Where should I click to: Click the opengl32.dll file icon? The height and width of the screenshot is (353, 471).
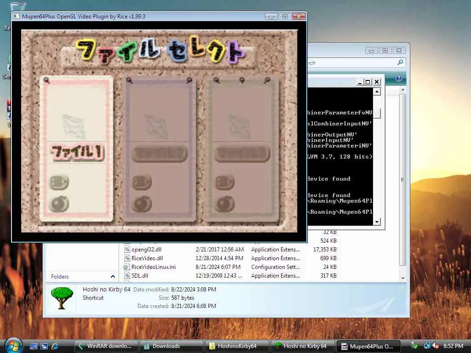pyautogui.click(x=127, y=250)
